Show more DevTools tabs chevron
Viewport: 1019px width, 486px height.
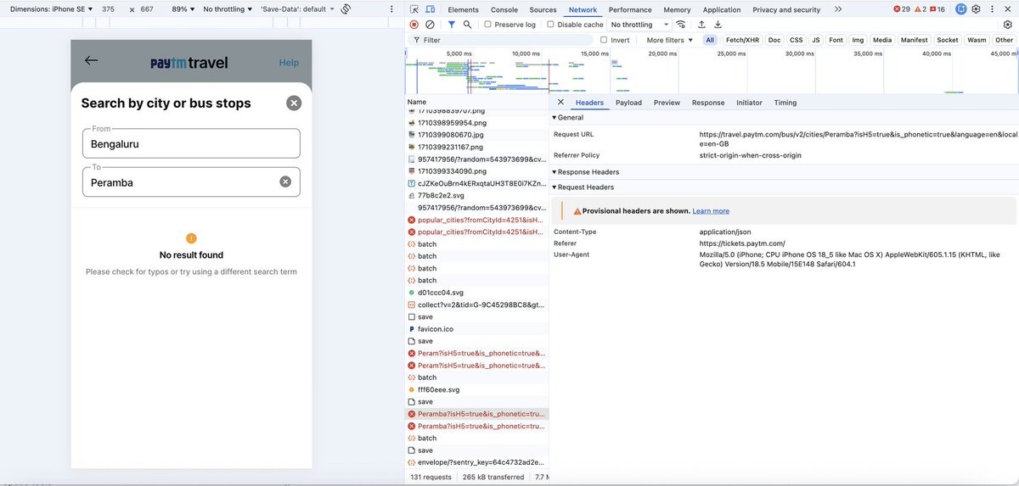coord(838,9)
